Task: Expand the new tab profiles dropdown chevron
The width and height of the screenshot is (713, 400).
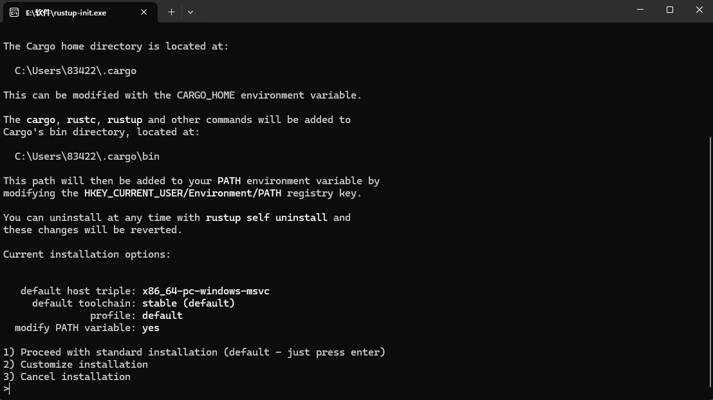Action: (x=190, y=12)
